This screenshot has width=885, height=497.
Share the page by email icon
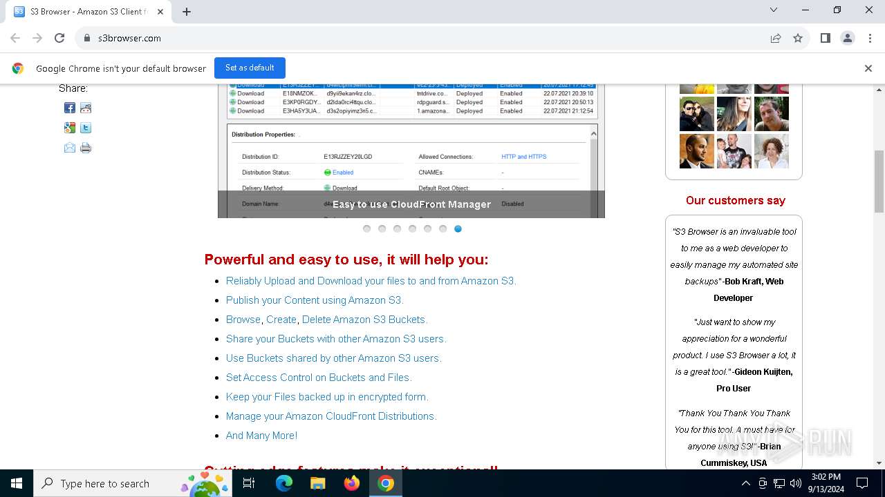tap(70, 148)
